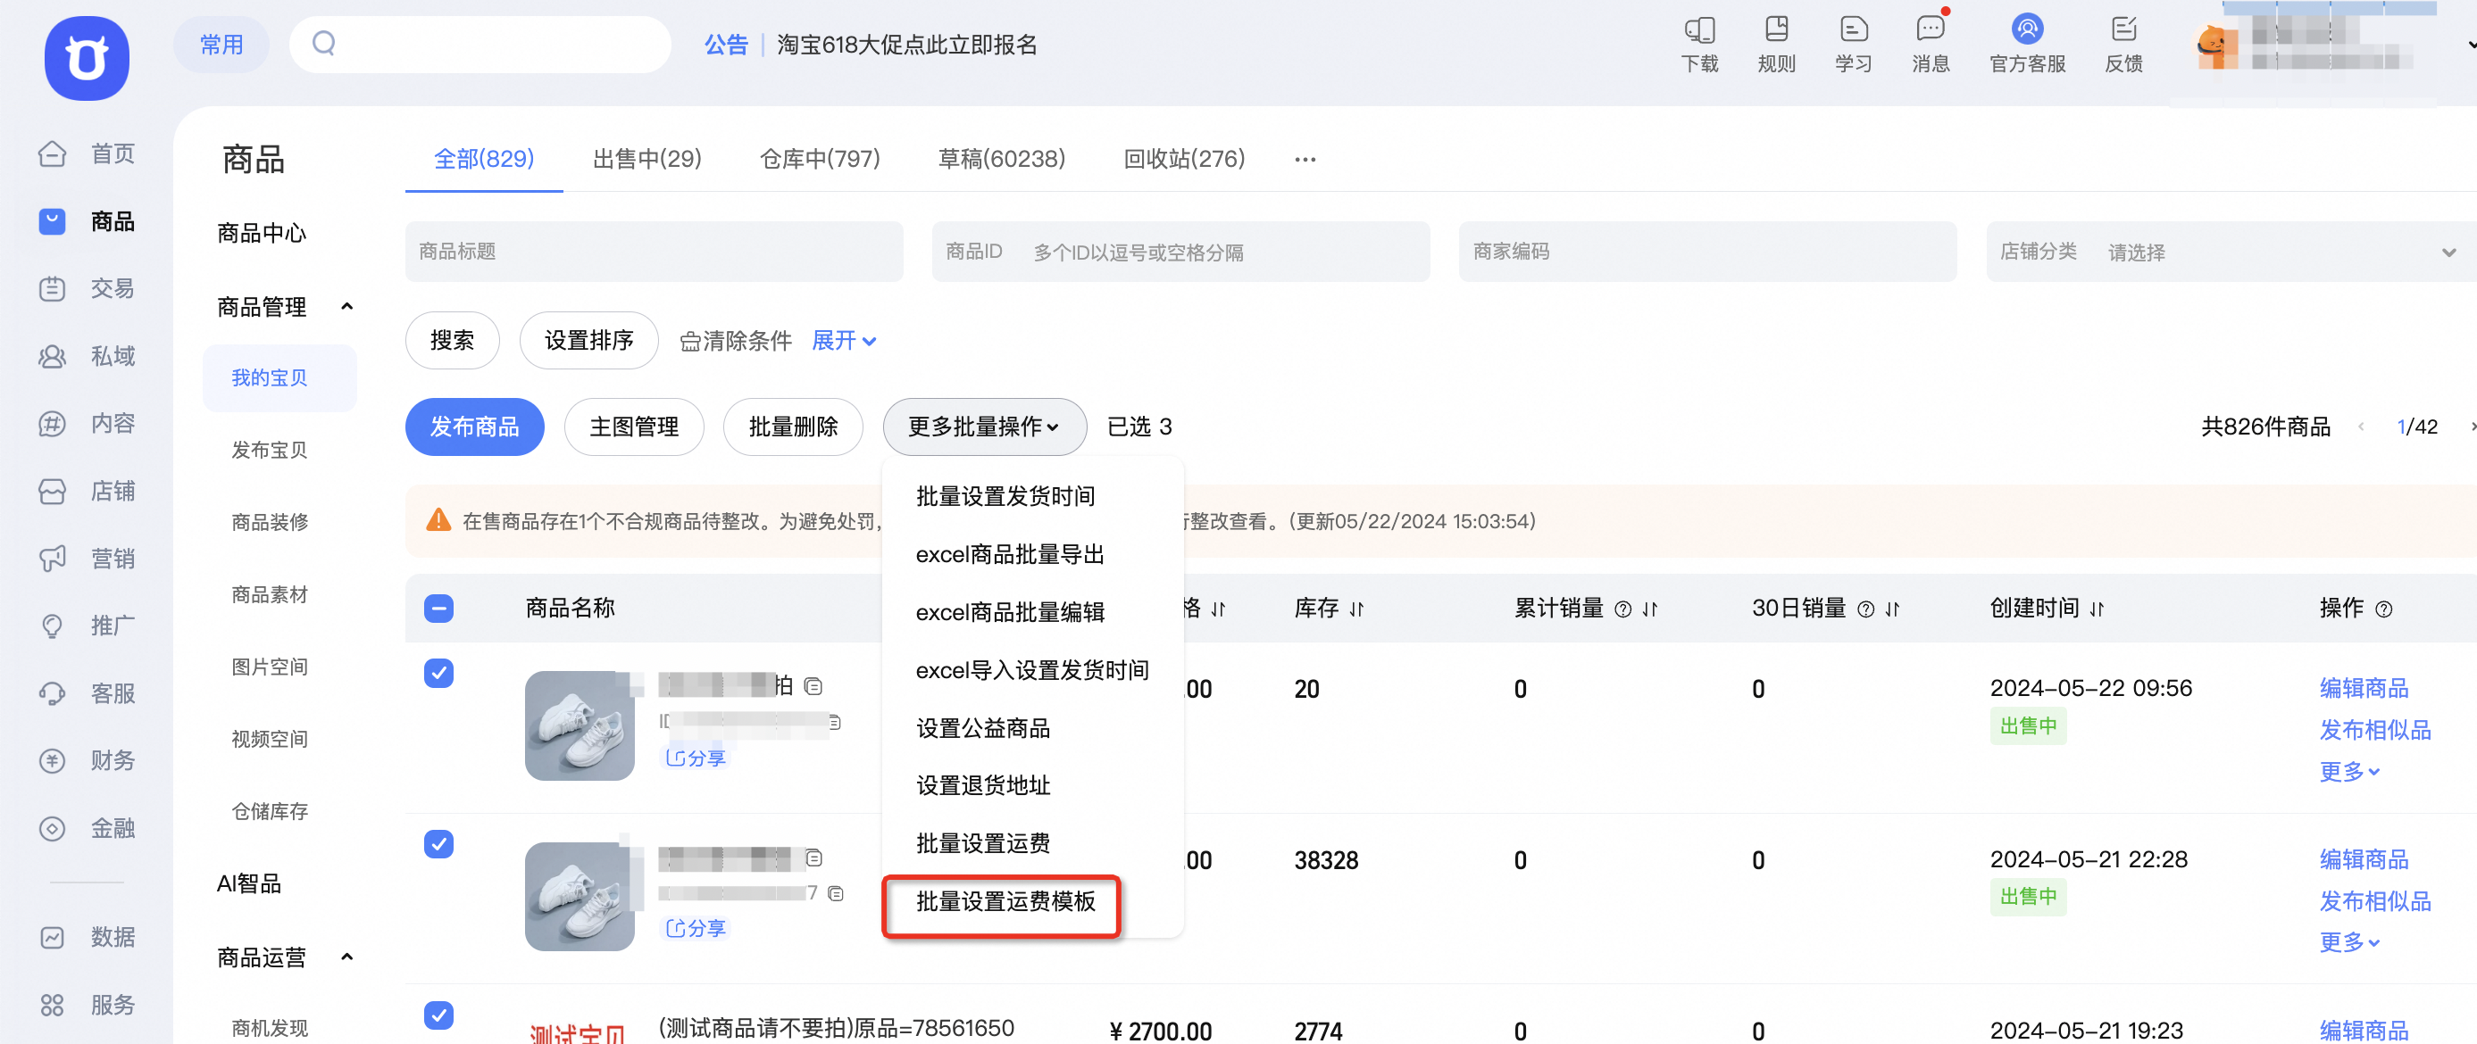Select 商品 in the left sidebar
2477x1044 pixels.
(87, 221)
